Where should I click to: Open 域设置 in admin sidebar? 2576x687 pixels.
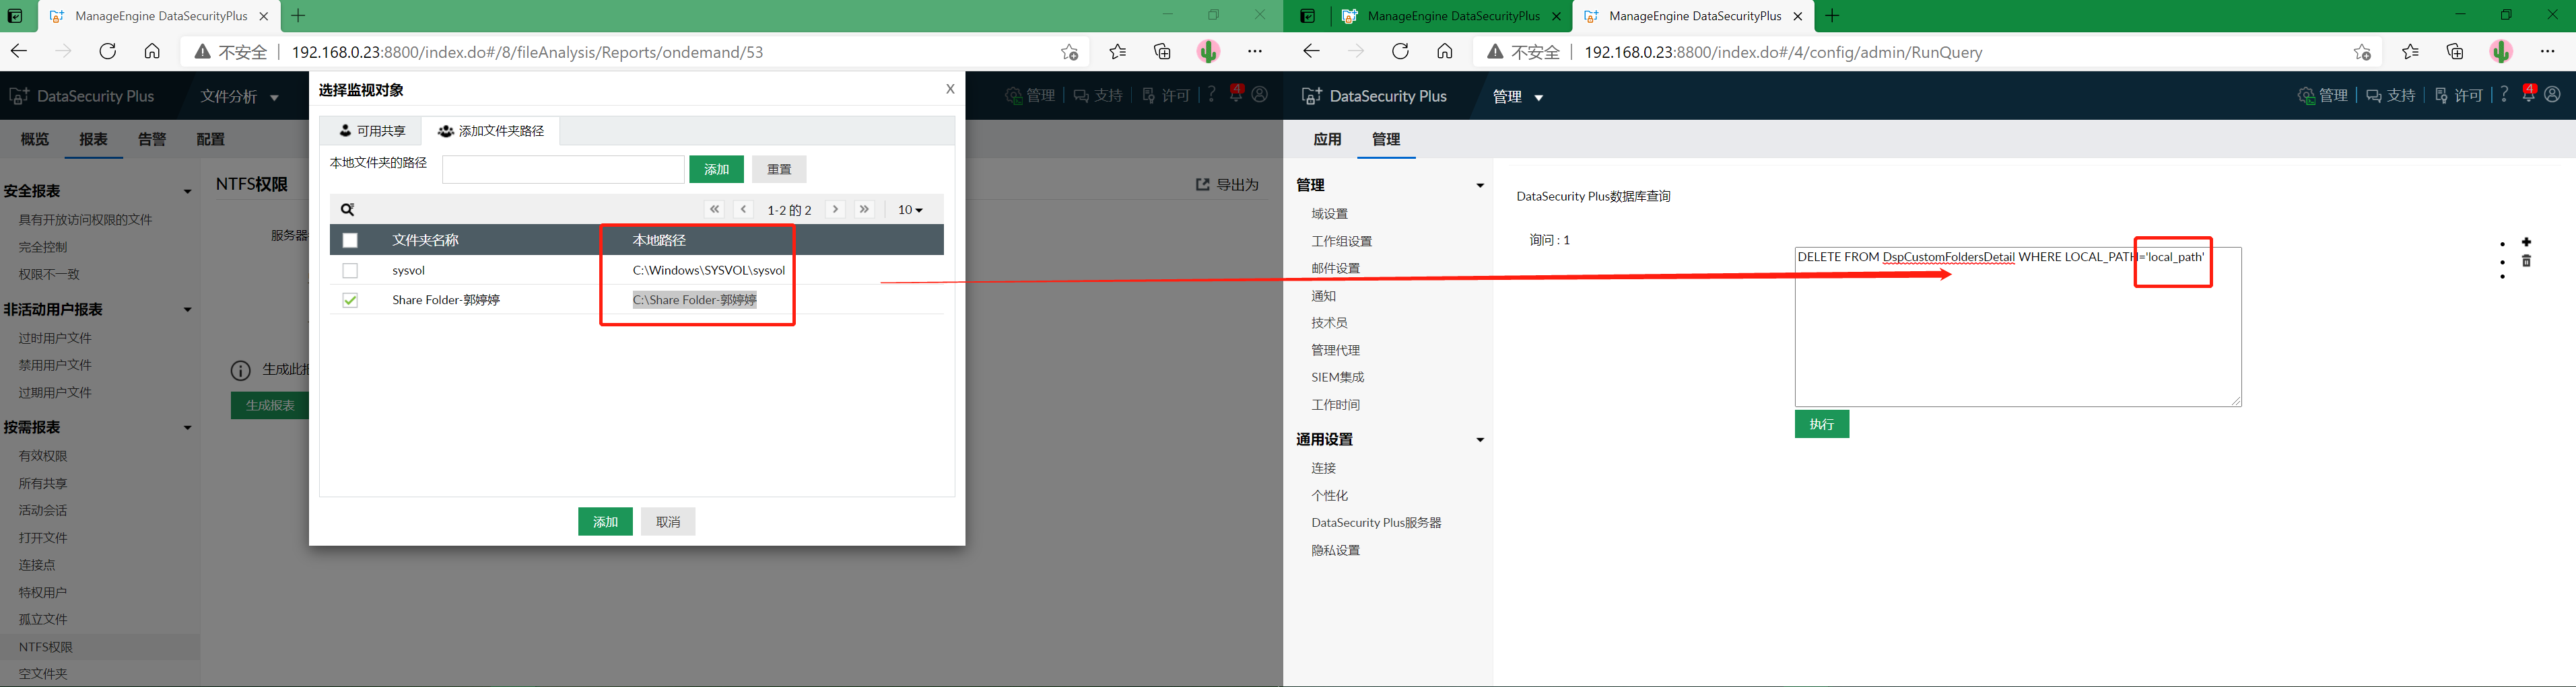(x=1330, y=214)
